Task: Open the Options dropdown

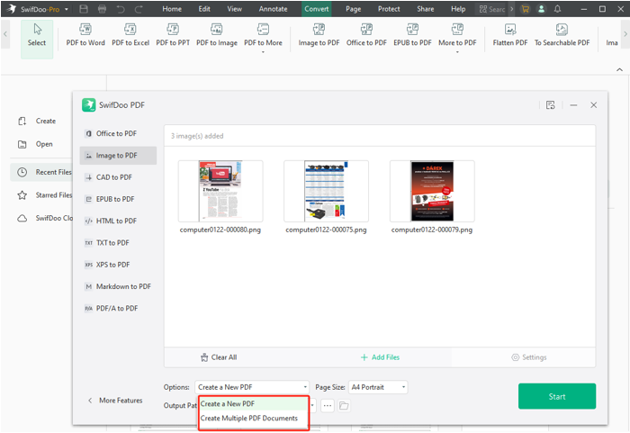Action: (x=252, y=387)
